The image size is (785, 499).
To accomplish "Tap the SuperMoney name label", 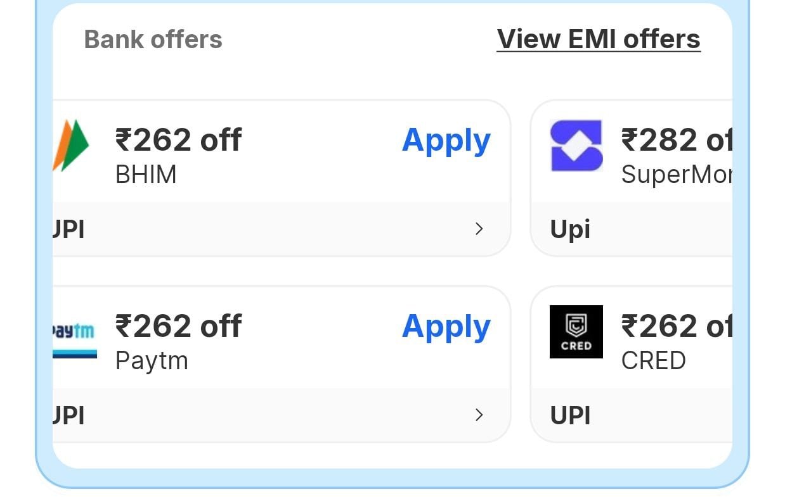I will (x=676, y=174).
